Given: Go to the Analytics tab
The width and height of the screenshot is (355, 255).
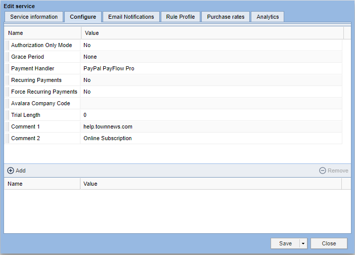Looking at the screenshot, I should [268, 17].
